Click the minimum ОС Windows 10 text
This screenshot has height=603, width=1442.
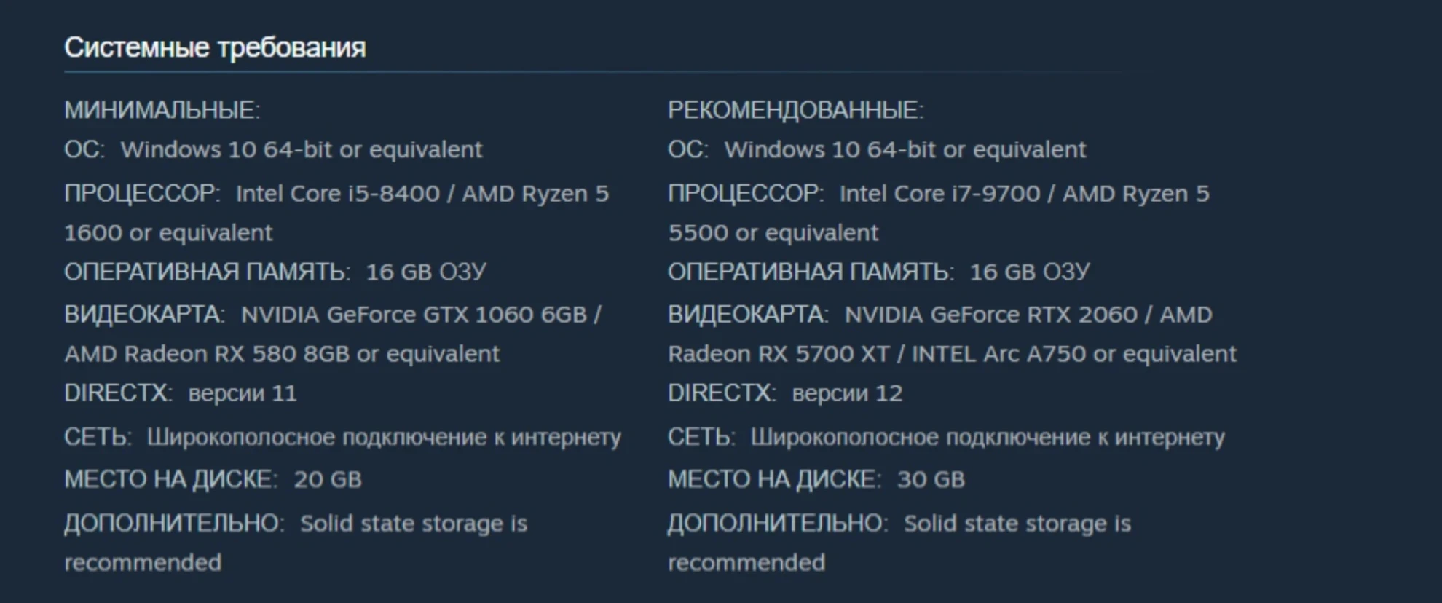[x=301, y=150]
